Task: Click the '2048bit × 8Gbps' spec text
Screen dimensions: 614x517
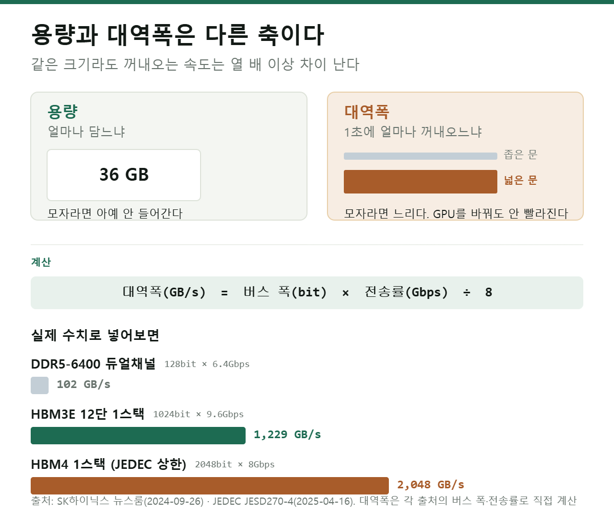Action: [x=235, y=464]
